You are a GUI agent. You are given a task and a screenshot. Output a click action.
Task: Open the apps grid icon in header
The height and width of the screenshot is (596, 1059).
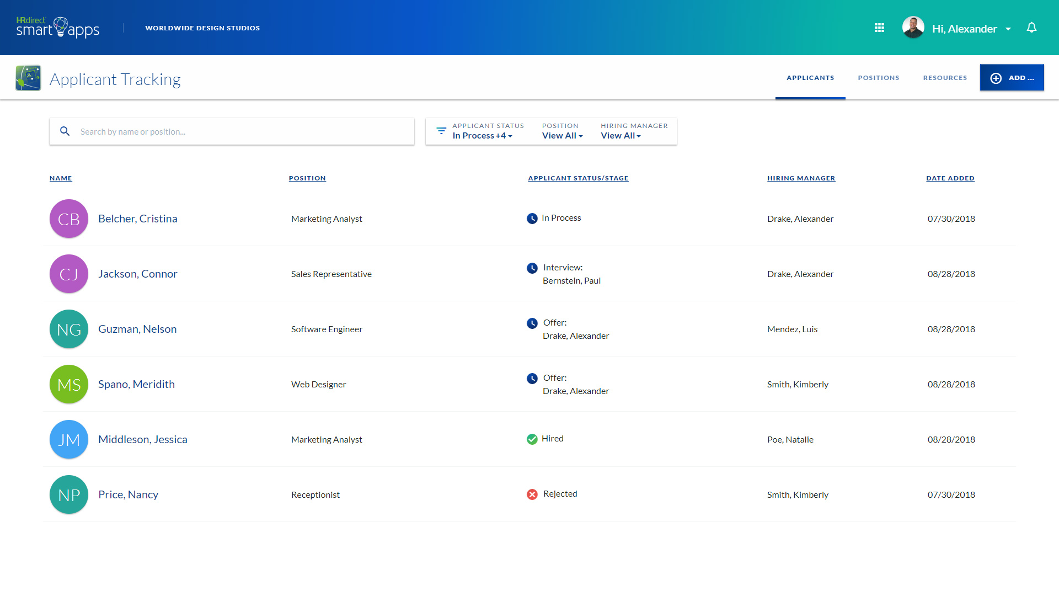point(880,27)
